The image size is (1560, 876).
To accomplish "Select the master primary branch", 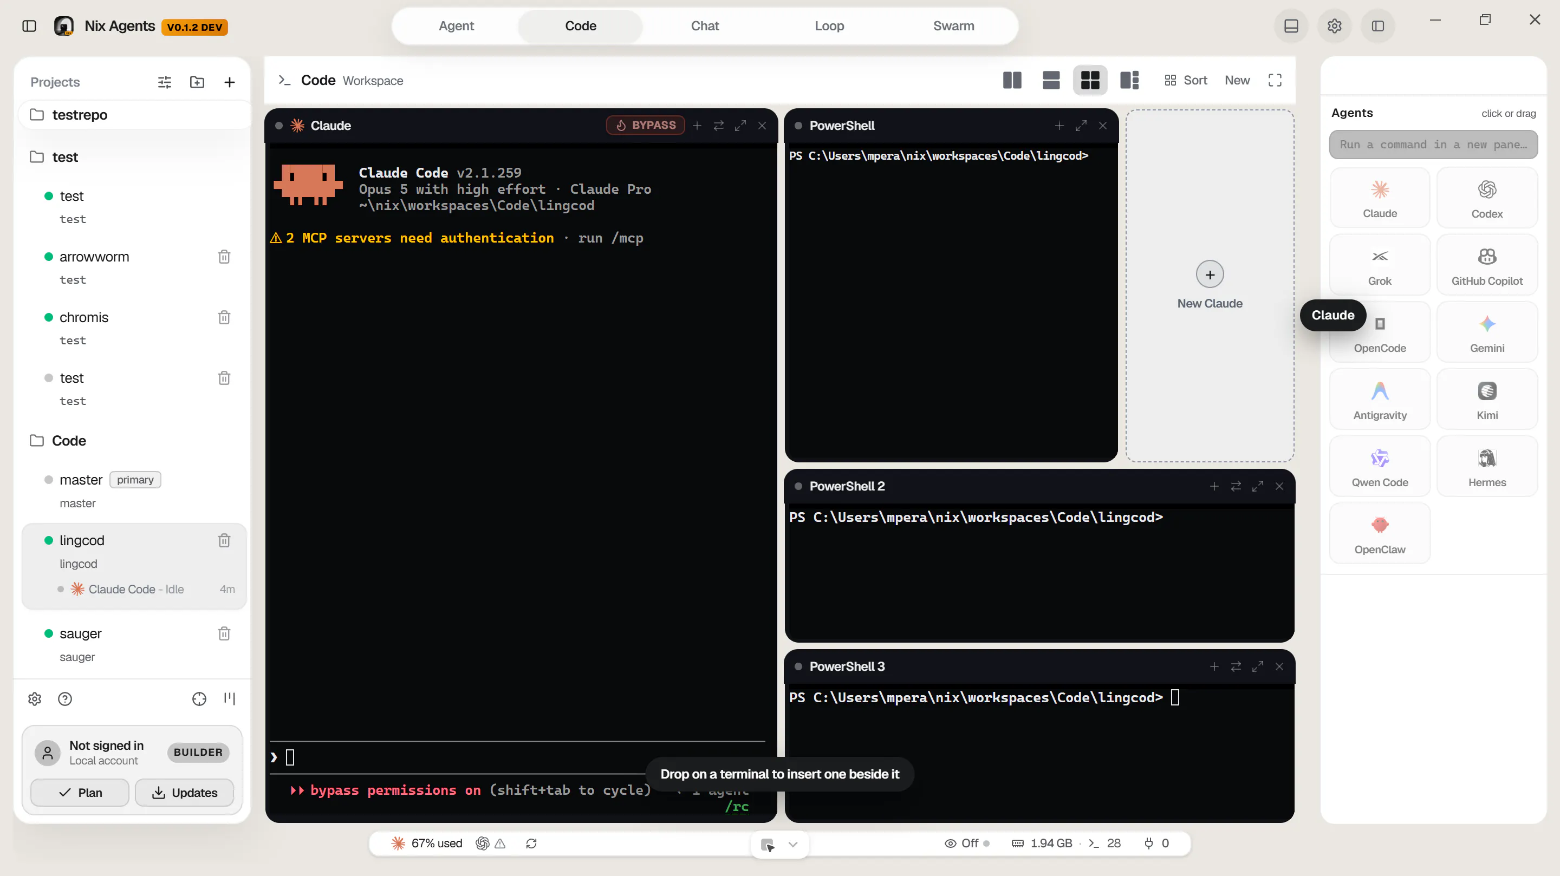I will 134,491.
